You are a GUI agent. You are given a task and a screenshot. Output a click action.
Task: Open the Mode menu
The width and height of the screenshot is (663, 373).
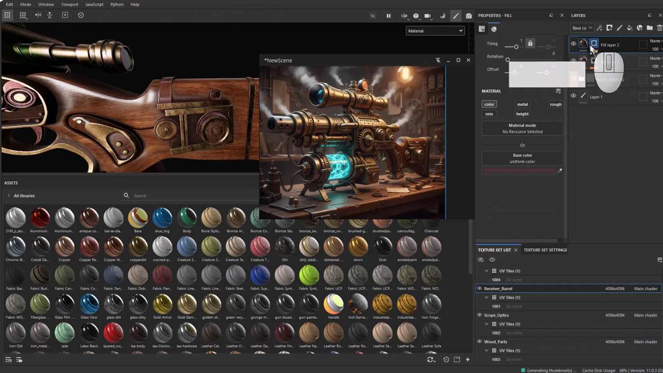[x=26, y=4]
